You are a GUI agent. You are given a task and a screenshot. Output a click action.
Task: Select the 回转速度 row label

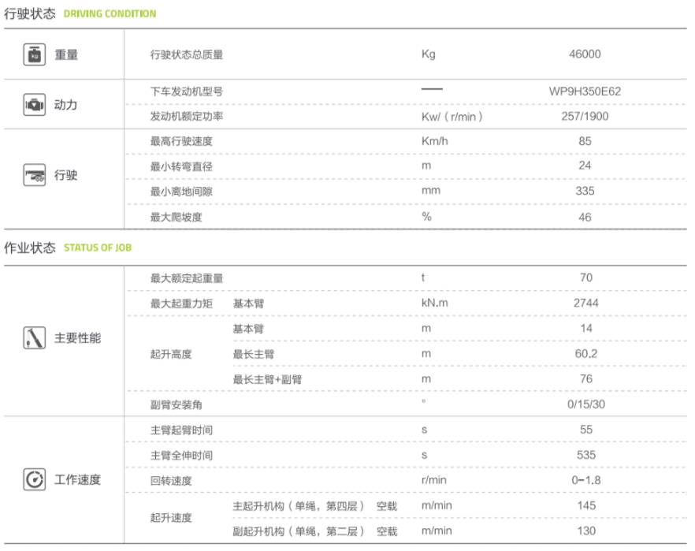coord(171,481)
